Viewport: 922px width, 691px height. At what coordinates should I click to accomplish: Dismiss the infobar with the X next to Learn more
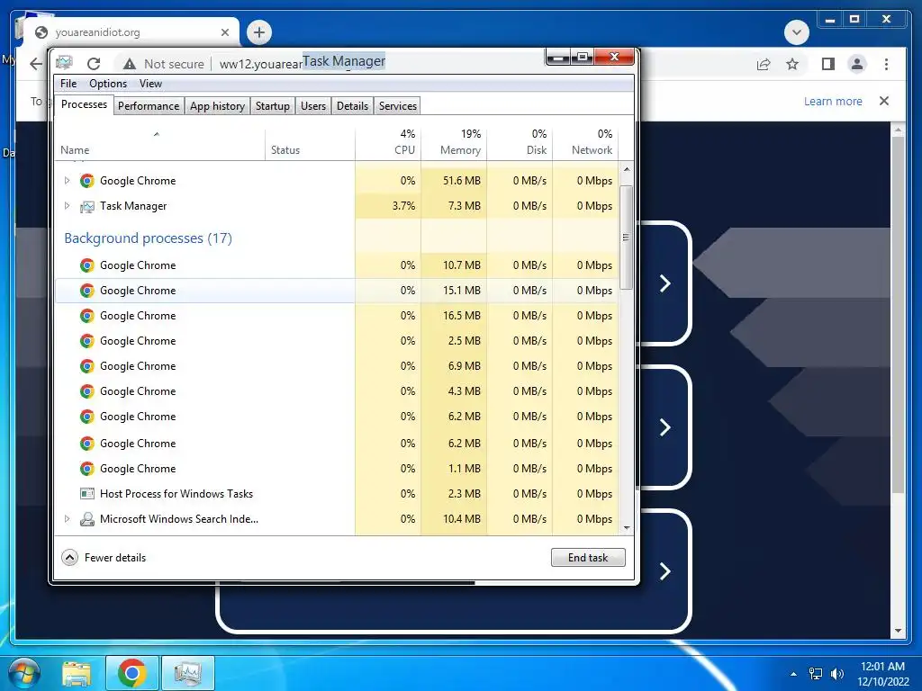(x=884, y=101)
